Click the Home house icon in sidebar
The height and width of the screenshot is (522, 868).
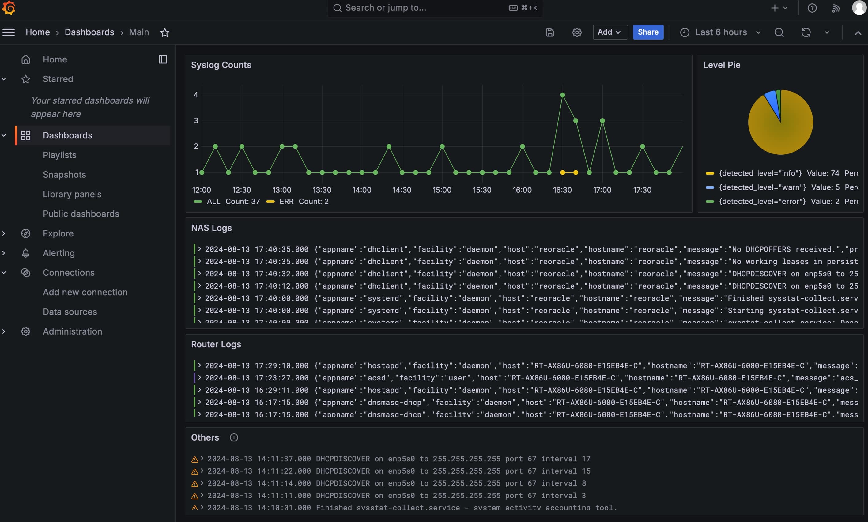[x=26, y=59]
